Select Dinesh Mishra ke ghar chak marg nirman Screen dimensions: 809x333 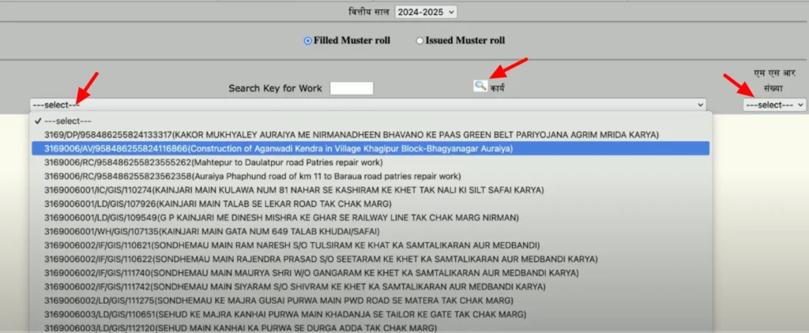[371, 218]
